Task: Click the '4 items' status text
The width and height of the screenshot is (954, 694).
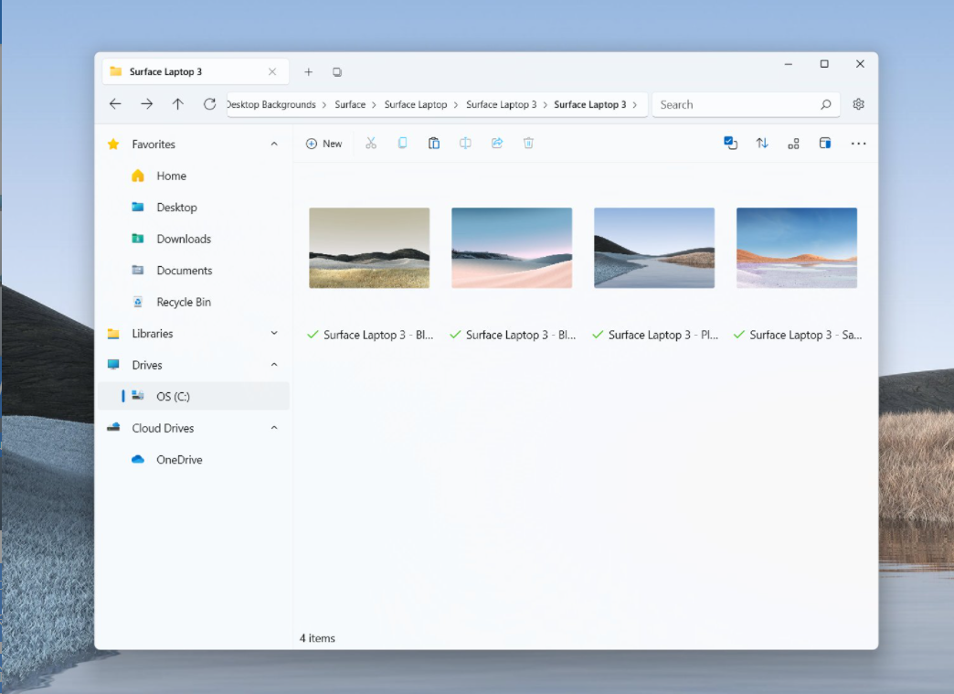Action: click(x=317, y=638)
